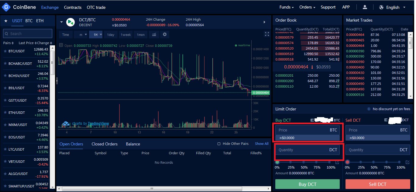Click the green Buy DCT button
Viewport: 416px width, 192px height.
pyautogui.click(x=308, y=184)
